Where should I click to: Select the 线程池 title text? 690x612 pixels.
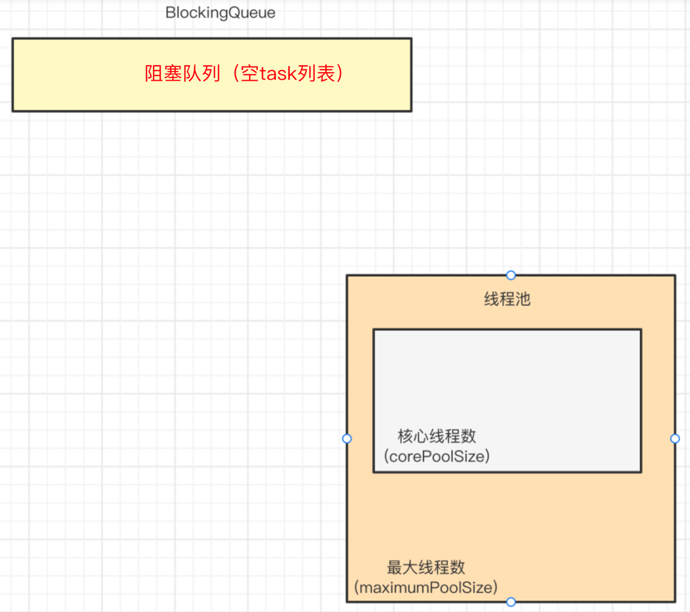pos(507,299)
